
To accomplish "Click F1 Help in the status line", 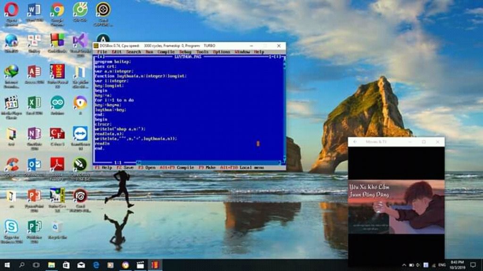I will (x=103, y=168).
